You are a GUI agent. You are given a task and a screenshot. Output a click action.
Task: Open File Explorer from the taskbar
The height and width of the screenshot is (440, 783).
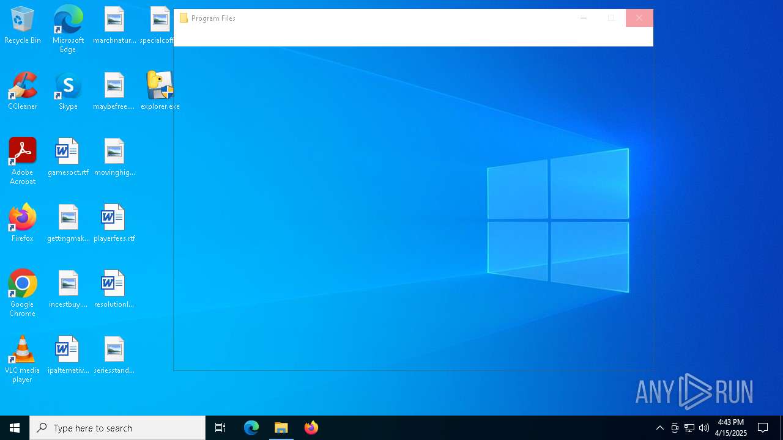(x=281, y=428)
